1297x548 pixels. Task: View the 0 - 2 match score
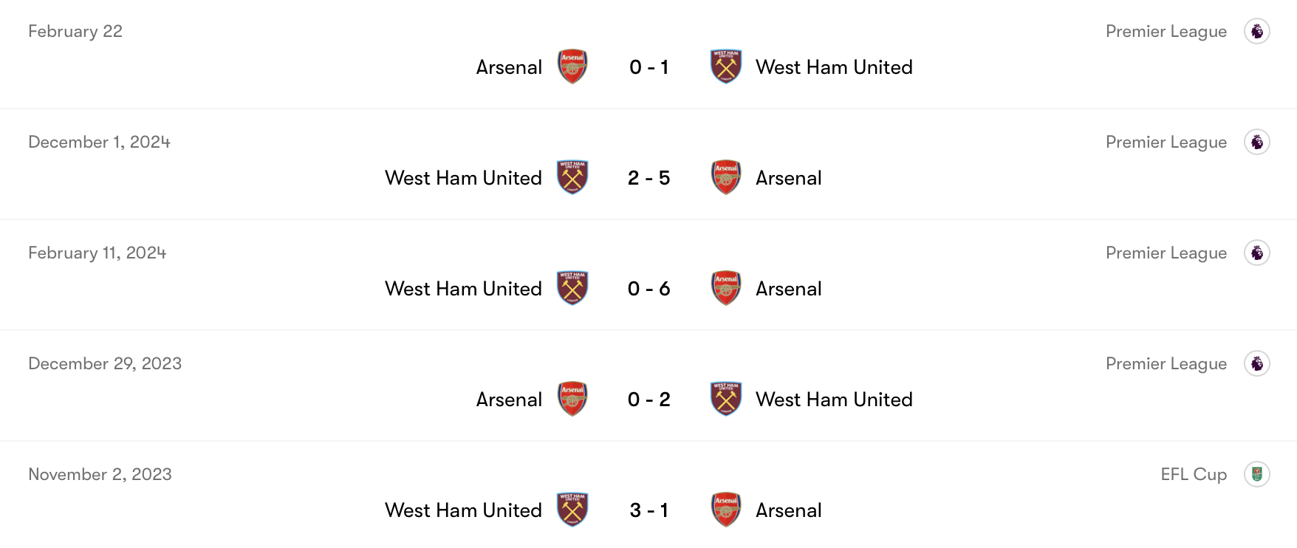click(x=649, y=400)
